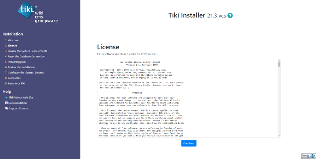Open the Tiki Project Web Site link
This screenshot has width=317, height=159.
(x=21, y=98)
